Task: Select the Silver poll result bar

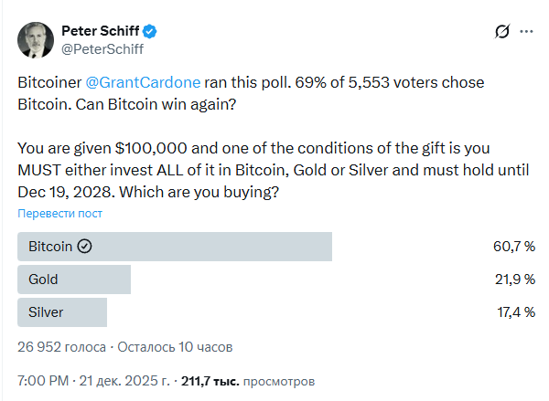Action: pos(62,312)
